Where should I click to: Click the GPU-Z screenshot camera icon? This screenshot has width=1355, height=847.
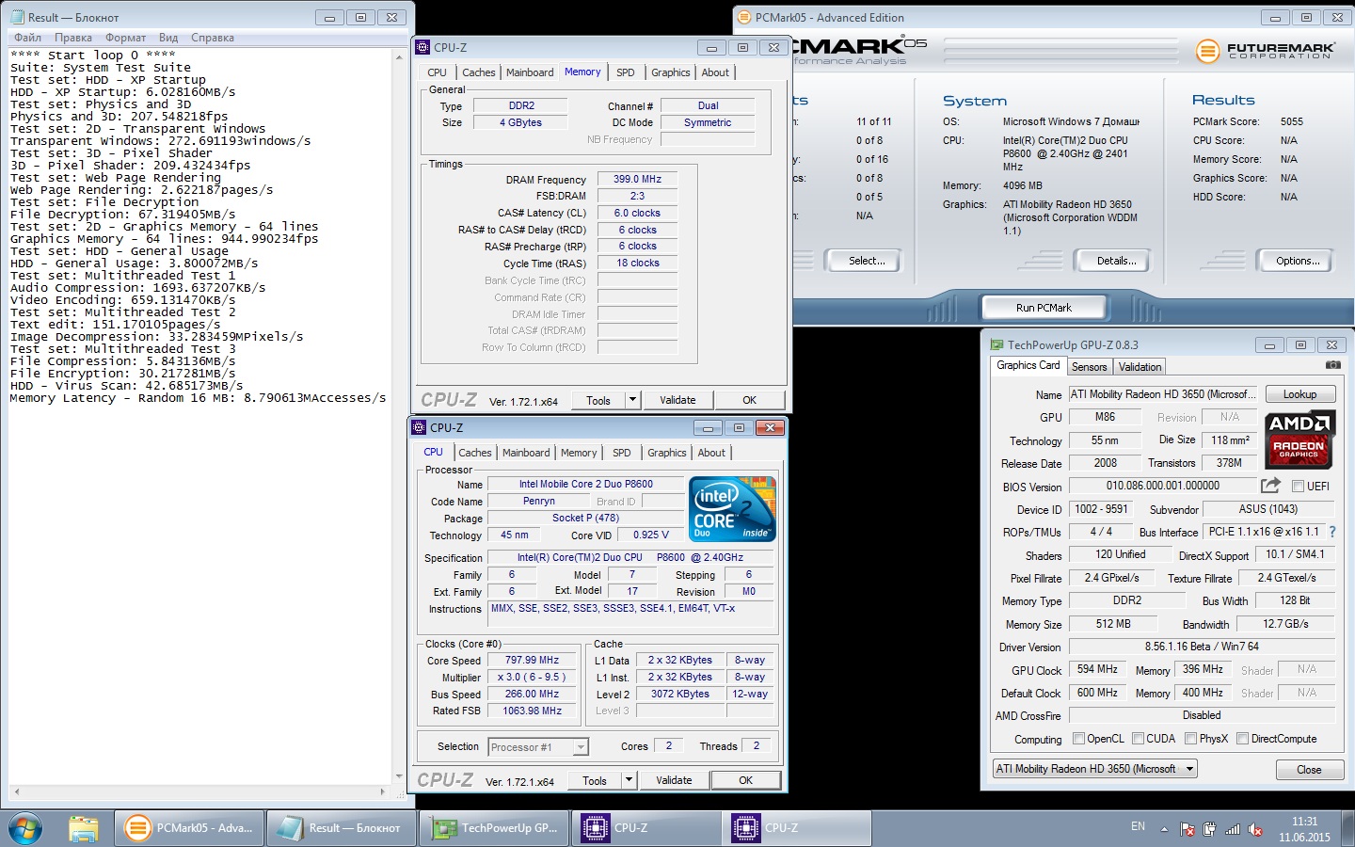(x=1332, y=365)
